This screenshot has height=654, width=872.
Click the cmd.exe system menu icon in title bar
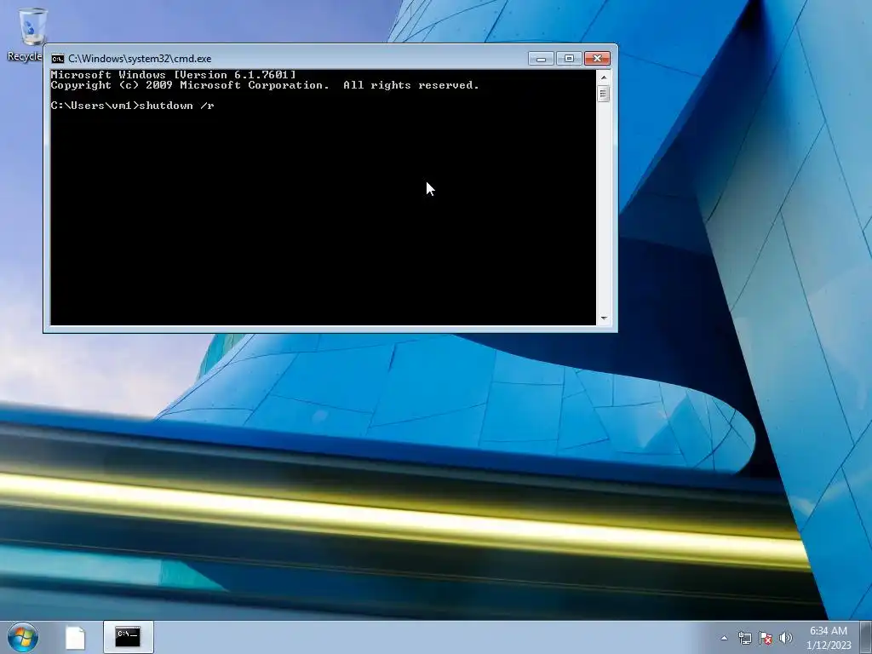click(x=57, y=59)
